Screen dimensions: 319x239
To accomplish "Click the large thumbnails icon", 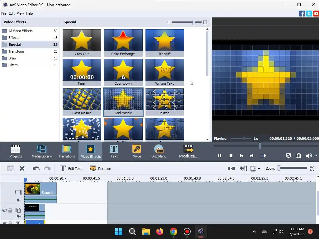I will tap(205, 22).
